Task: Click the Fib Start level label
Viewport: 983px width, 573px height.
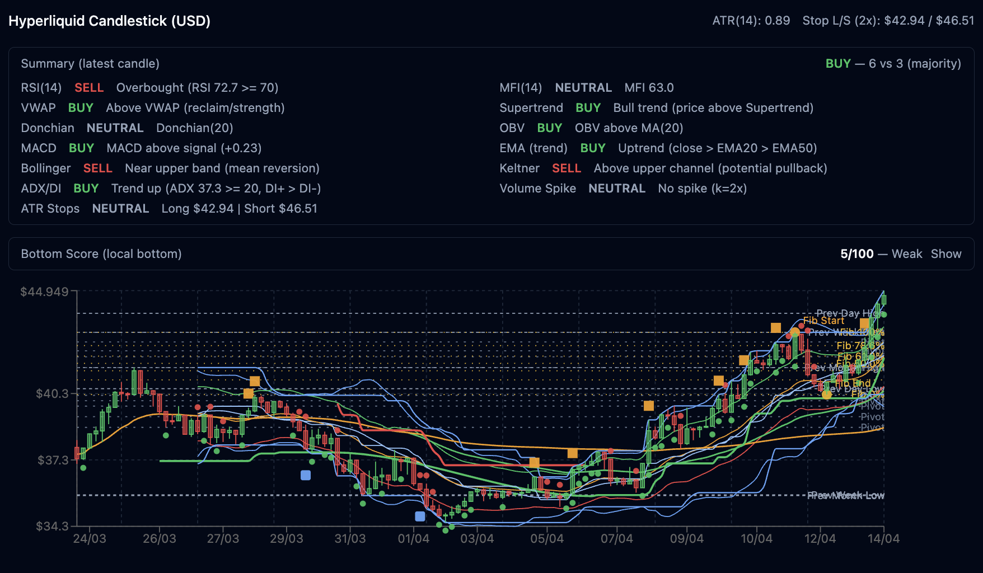Action: (823, 321)
